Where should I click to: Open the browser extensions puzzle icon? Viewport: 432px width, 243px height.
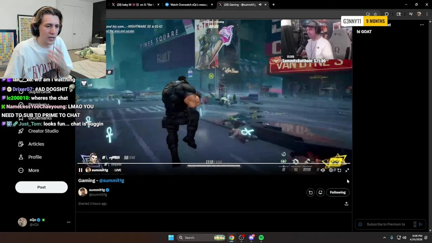(386, 14)
